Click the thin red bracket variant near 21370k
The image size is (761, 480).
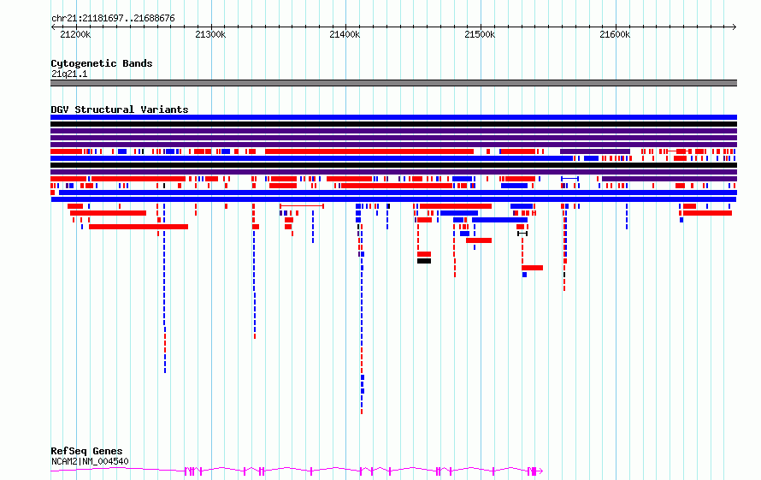click(x=302, y=206)
